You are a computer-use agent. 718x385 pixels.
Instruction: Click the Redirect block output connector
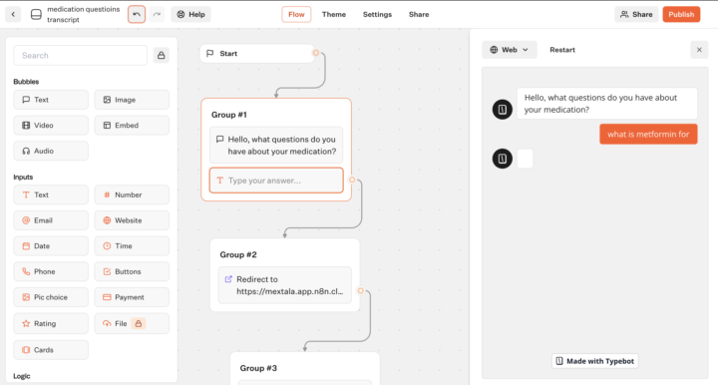pyautogui.click(x=361, y=290)
